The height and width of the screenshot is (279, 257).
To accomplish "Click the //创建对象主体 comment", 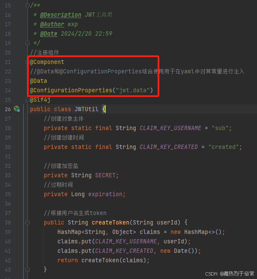I will 63,118.
